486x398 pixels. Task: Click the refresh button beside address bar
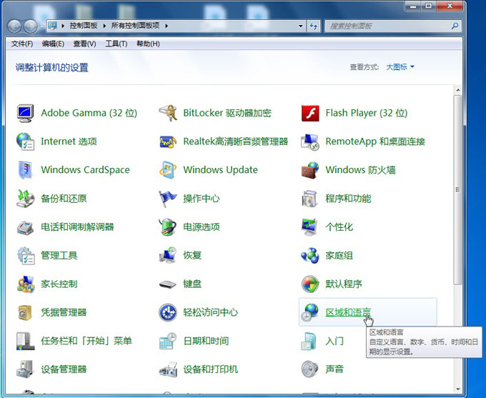[x=314, y=26]
